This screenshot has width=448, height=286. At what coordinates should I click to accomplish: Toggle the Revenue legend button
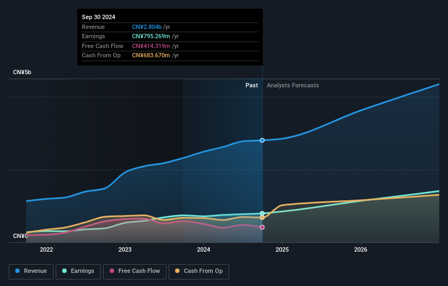31,271
